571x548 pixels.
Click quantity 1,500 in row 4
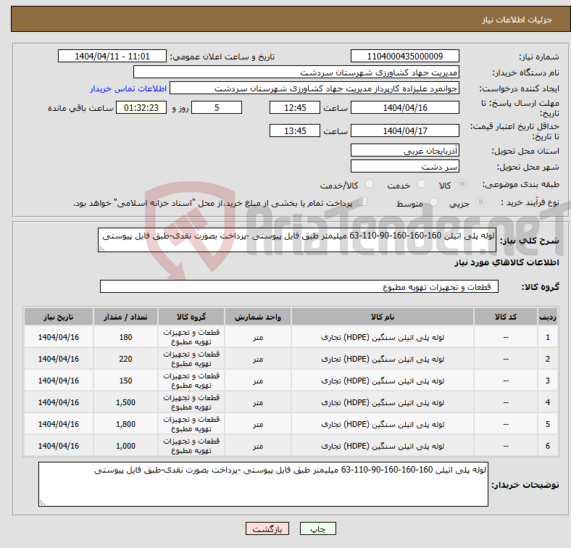(125, 402)
